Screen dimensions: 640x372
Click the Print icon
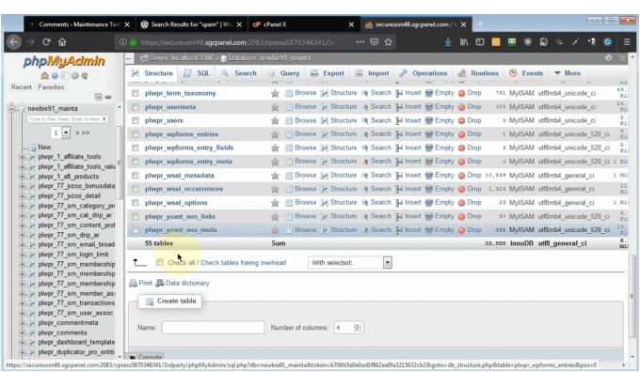(133, 283)
